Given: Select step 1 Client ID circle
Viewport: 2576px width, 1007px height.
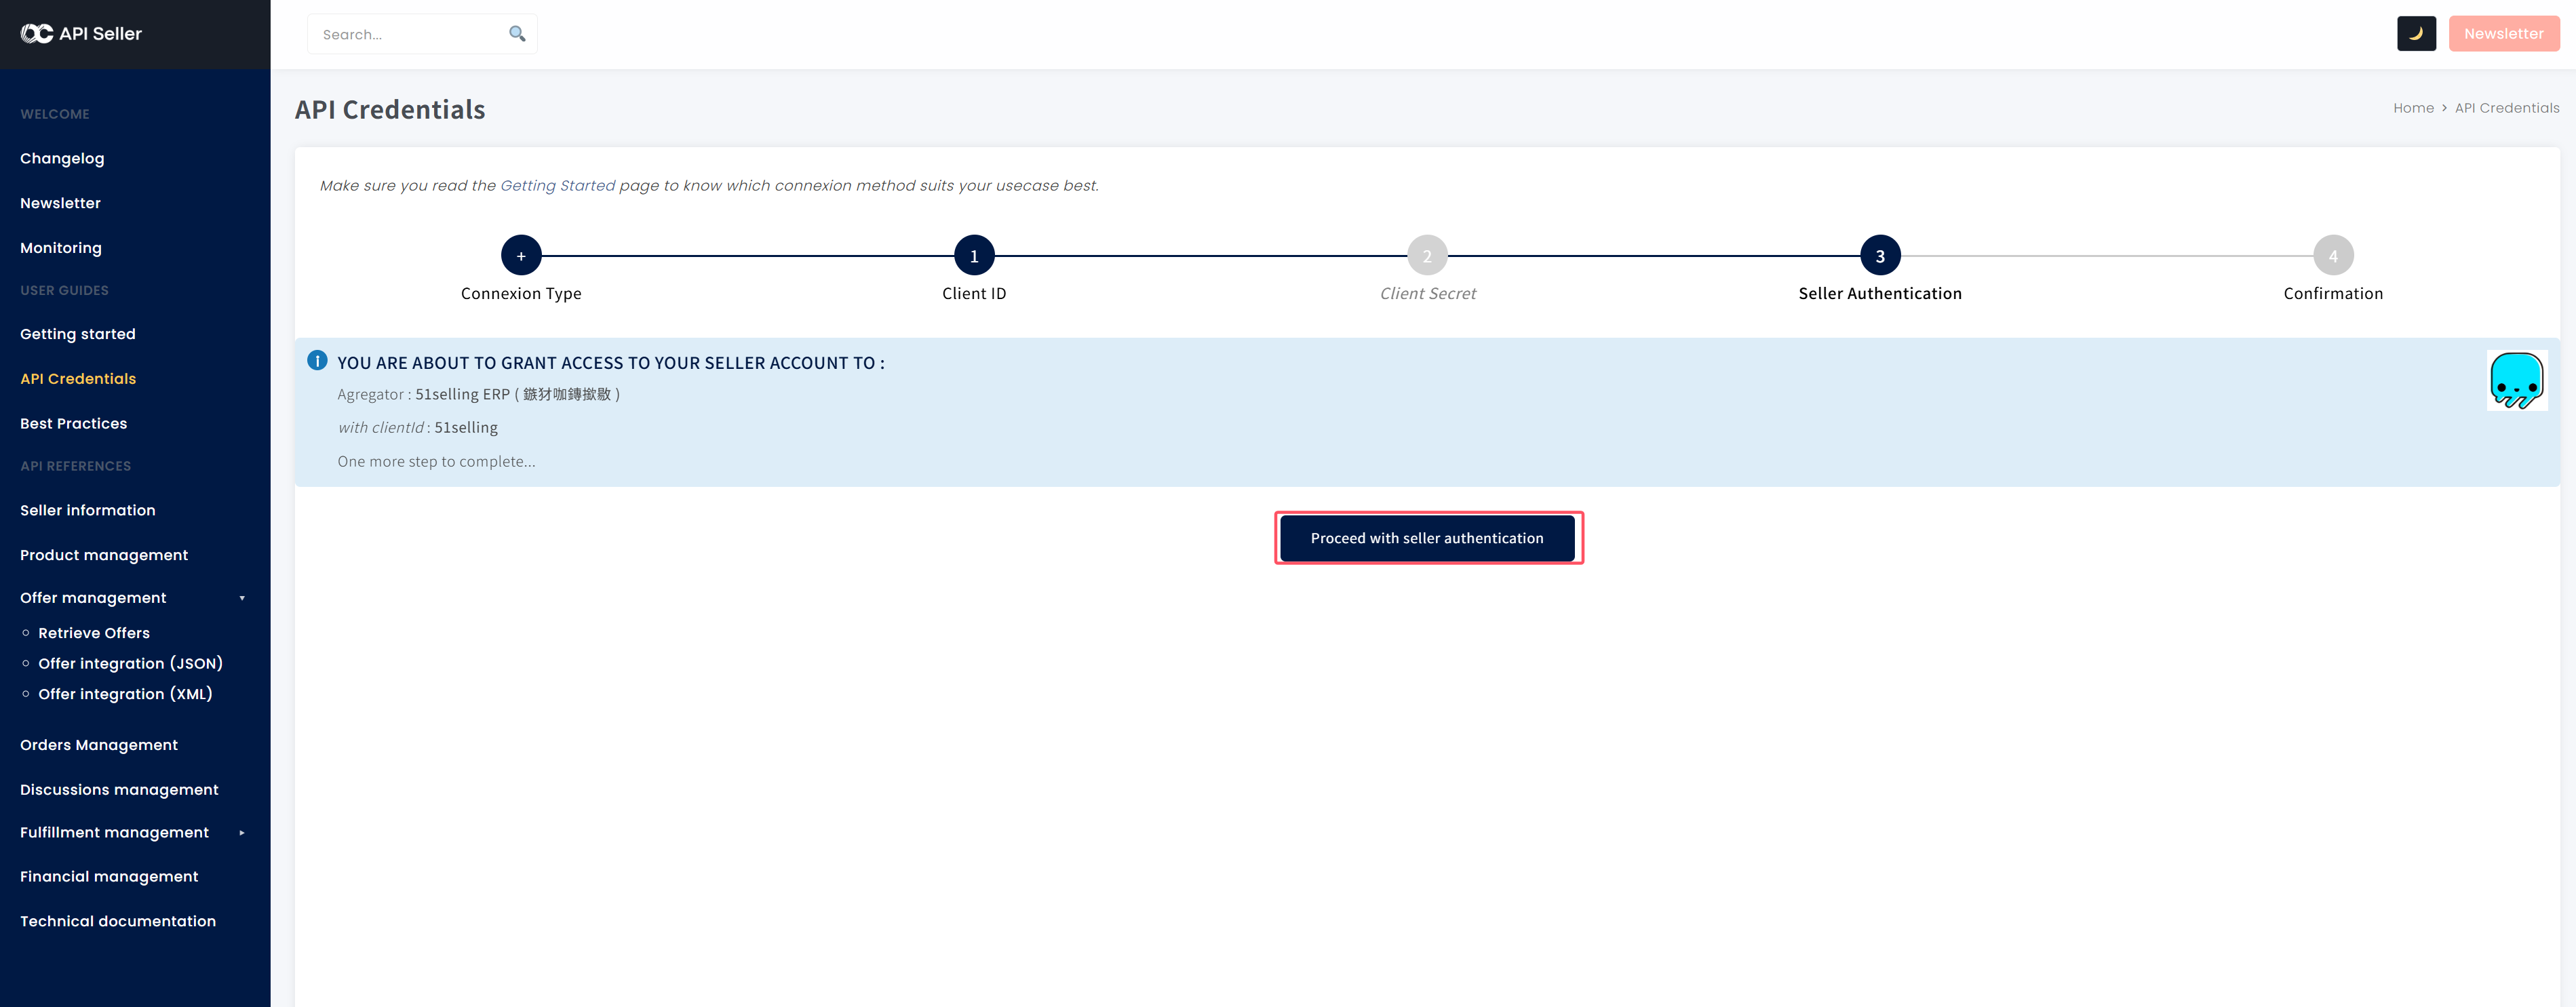Looking at the screenshot, I should [x=974, y=256].
